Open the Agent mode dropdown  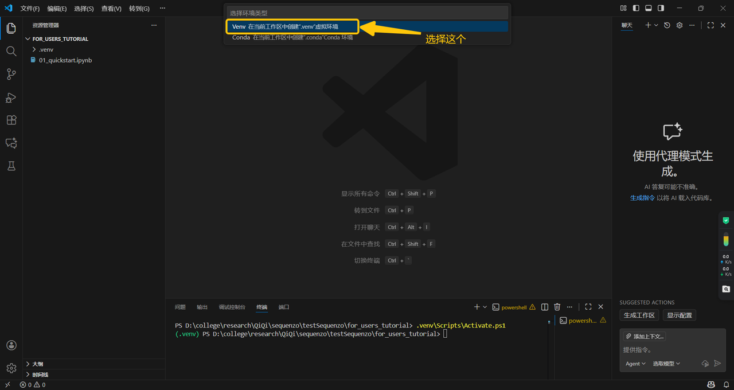[635, 364]
